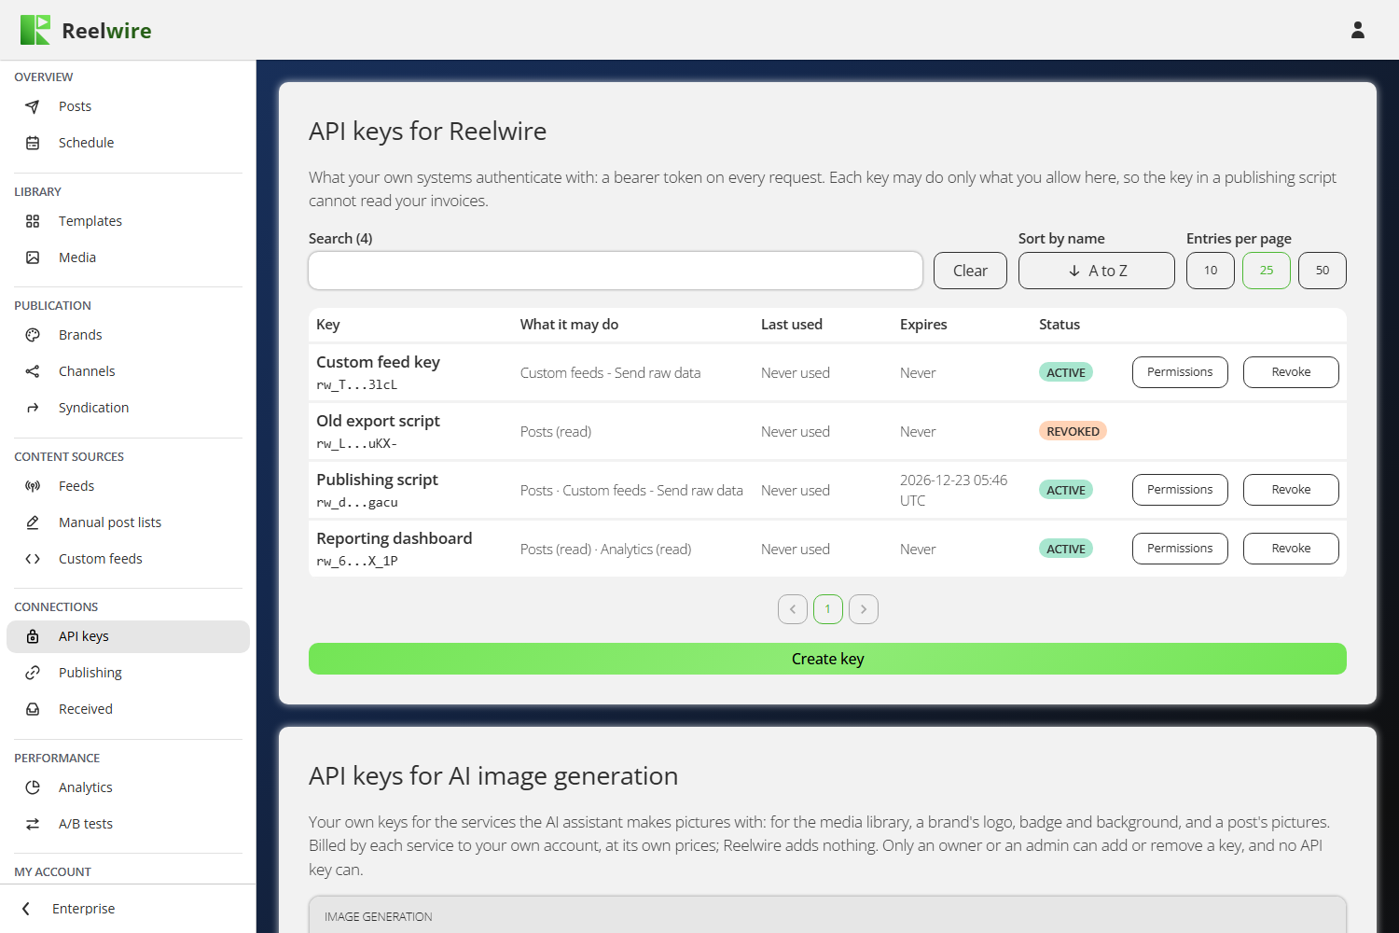Open Posts in the sidebar

128,106
